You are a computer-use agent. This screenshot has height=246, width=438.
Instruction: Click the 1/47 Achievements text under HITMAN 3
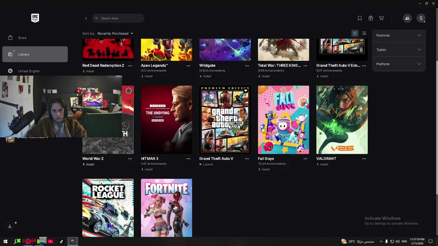[x=154, y=164]
